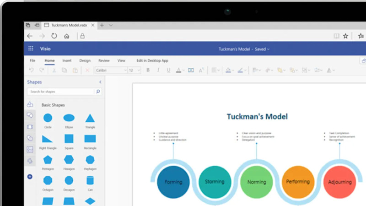Toggle Italic formatting
Screen dimensions: 366x206
click(x=158, y=70)
